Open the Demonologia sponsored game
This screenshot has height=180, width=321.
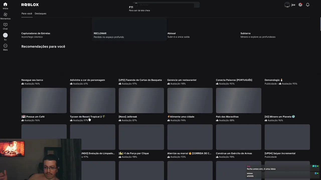(274, 80)
